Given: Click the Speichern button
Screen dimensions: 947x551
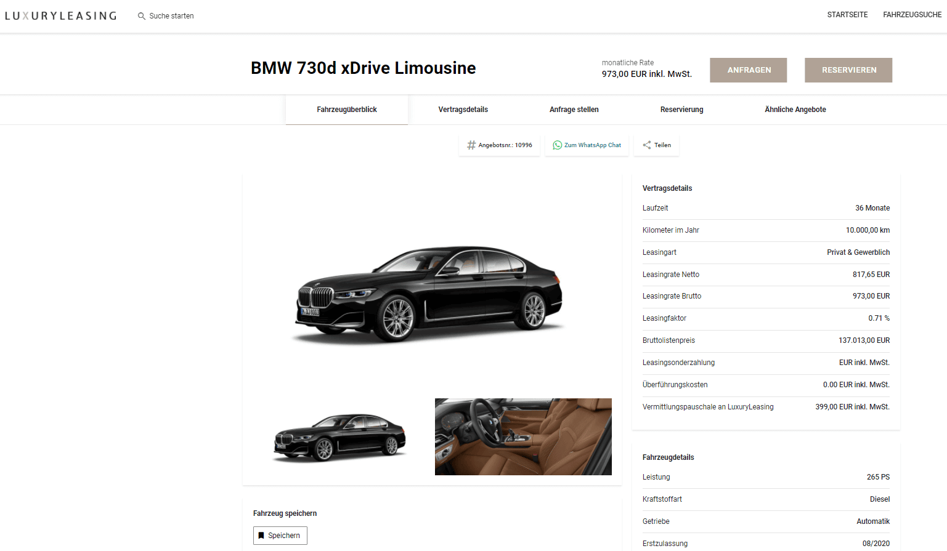Looking at the screenshot, I should [x=280, y=536].
